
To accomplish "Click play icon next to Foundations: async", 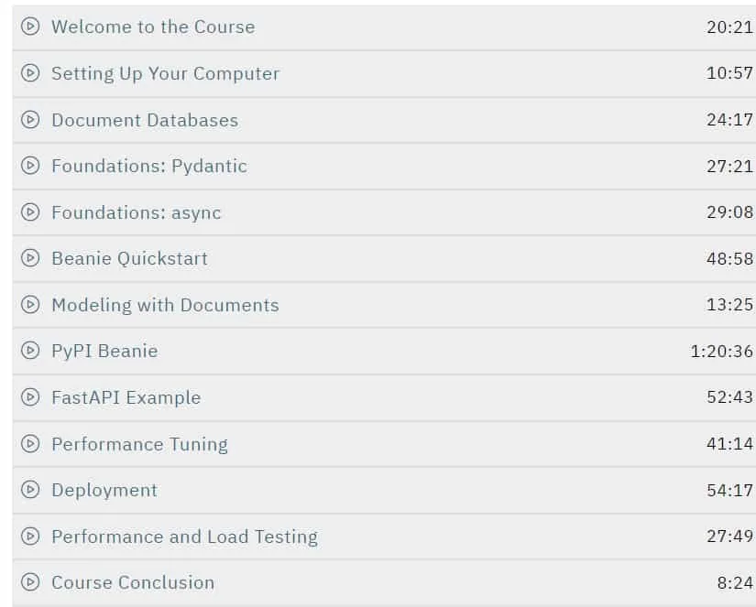I will tap(30, 211).
